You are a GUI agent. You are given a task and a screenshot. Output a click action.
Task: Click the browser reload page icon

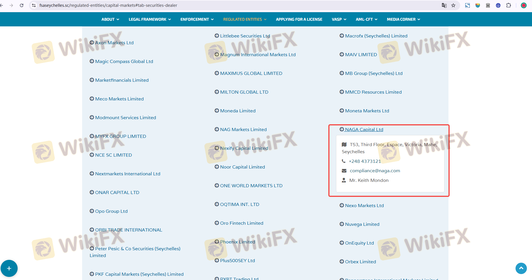22,5
